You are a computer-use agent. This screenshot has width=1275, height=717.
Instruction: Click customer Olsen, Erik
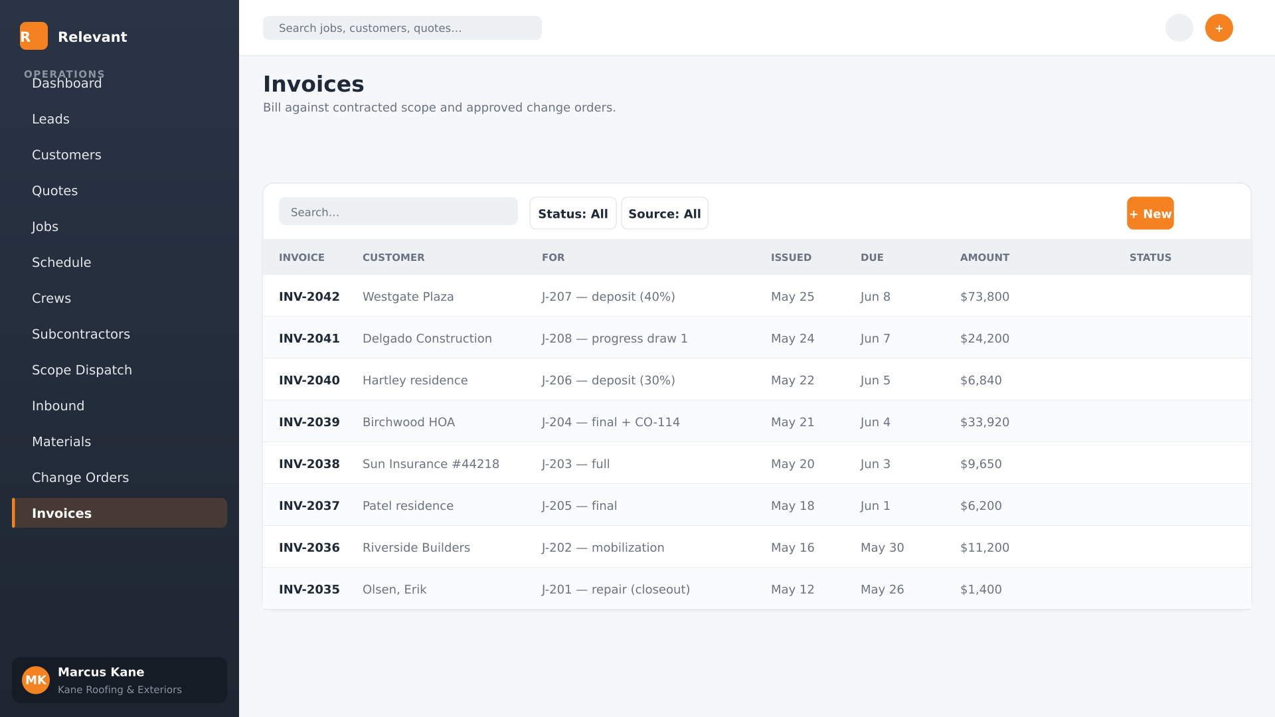[x=394, y=590]
